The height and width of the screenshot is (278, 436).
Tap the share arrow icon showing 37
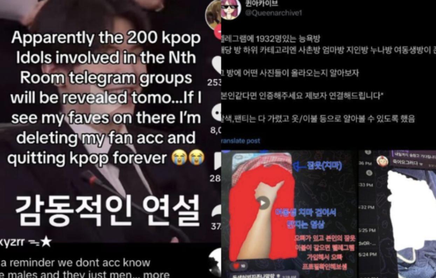(x=217, y=211)
